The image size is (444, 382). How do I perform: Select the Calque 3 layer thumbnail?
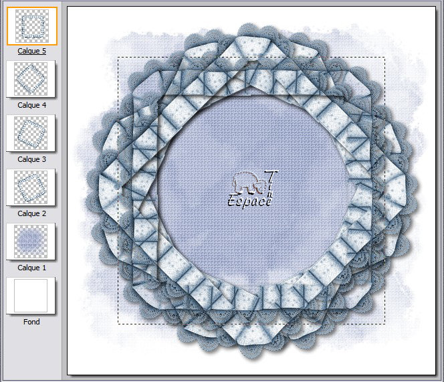31,133
